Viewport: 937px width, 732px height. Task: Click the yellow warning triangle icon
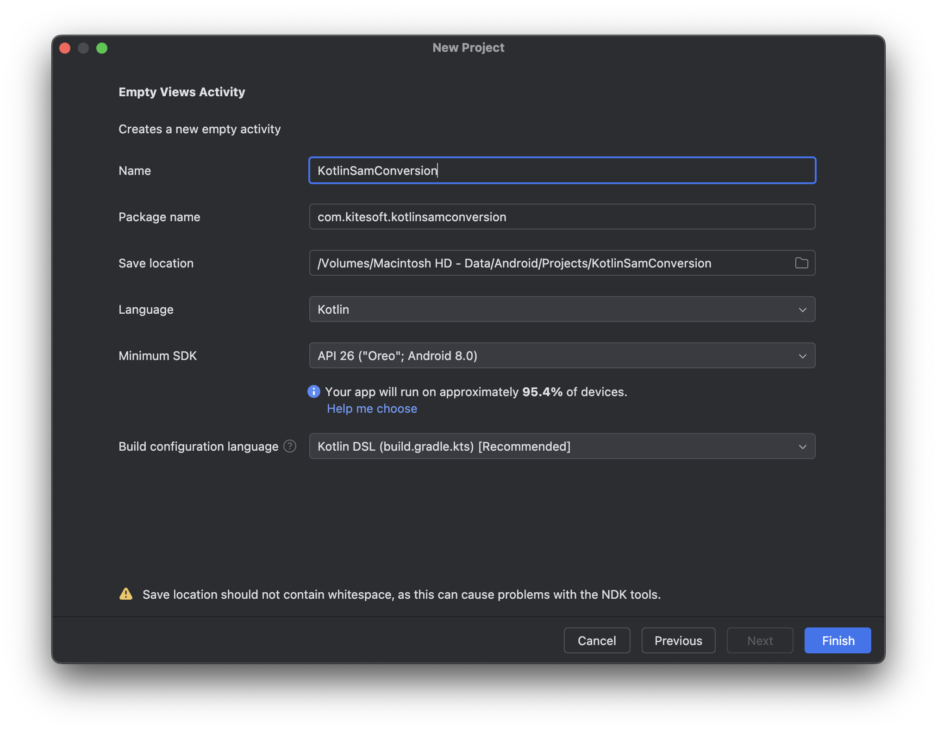coord(126,594)
